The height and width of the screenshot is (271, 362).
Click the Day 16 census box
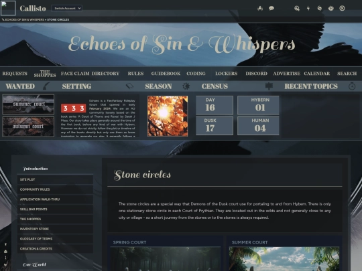click(215, 105)
